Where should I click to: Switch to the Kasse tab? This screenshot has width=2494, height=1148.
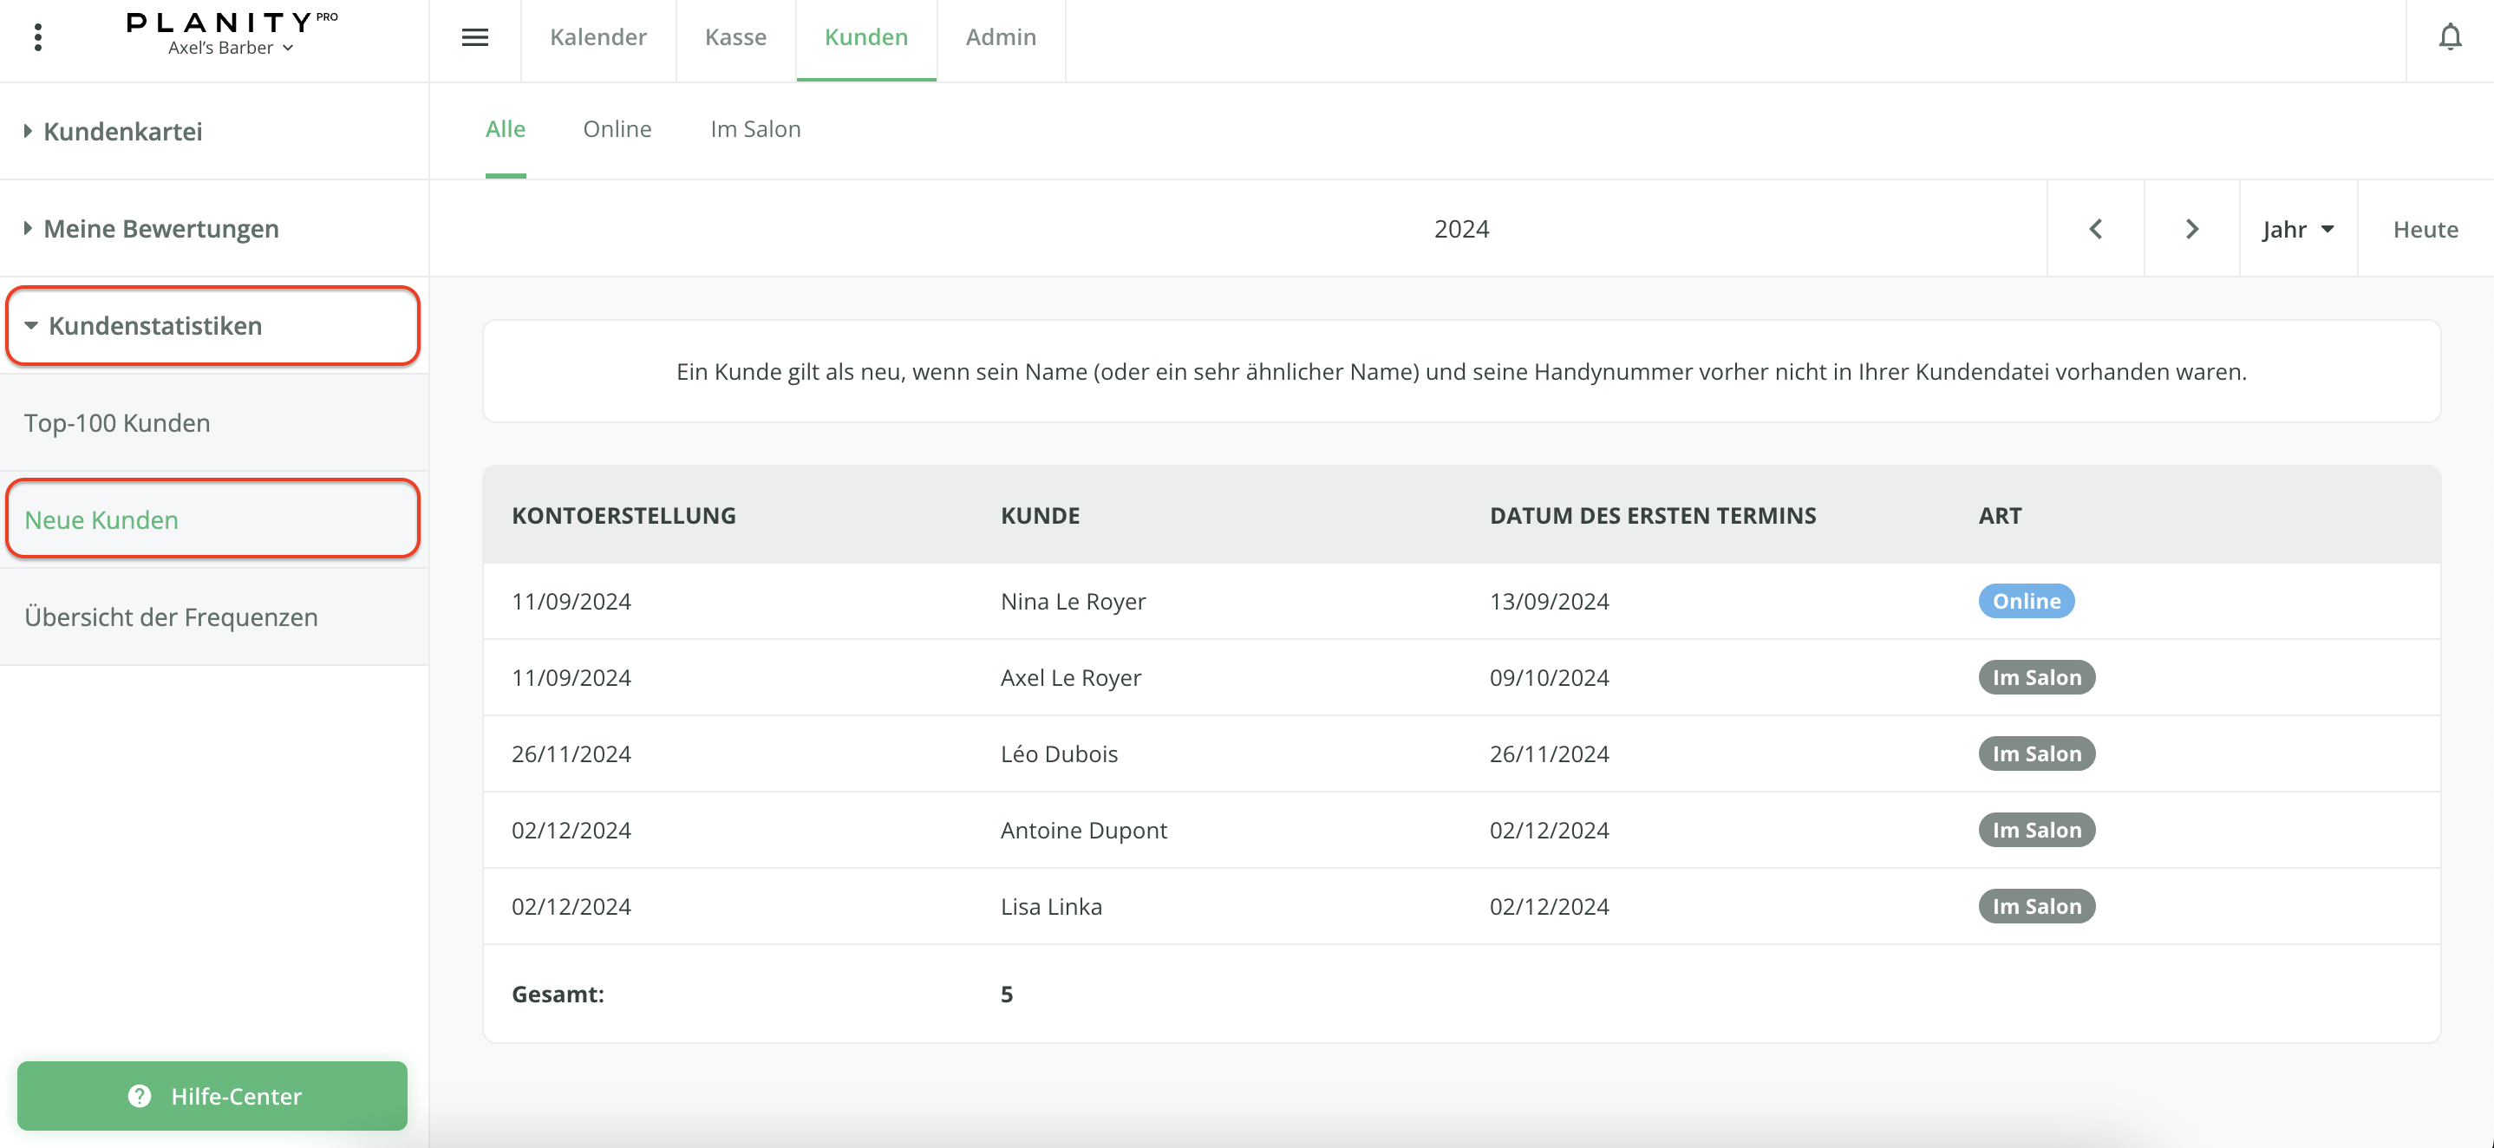734,38
